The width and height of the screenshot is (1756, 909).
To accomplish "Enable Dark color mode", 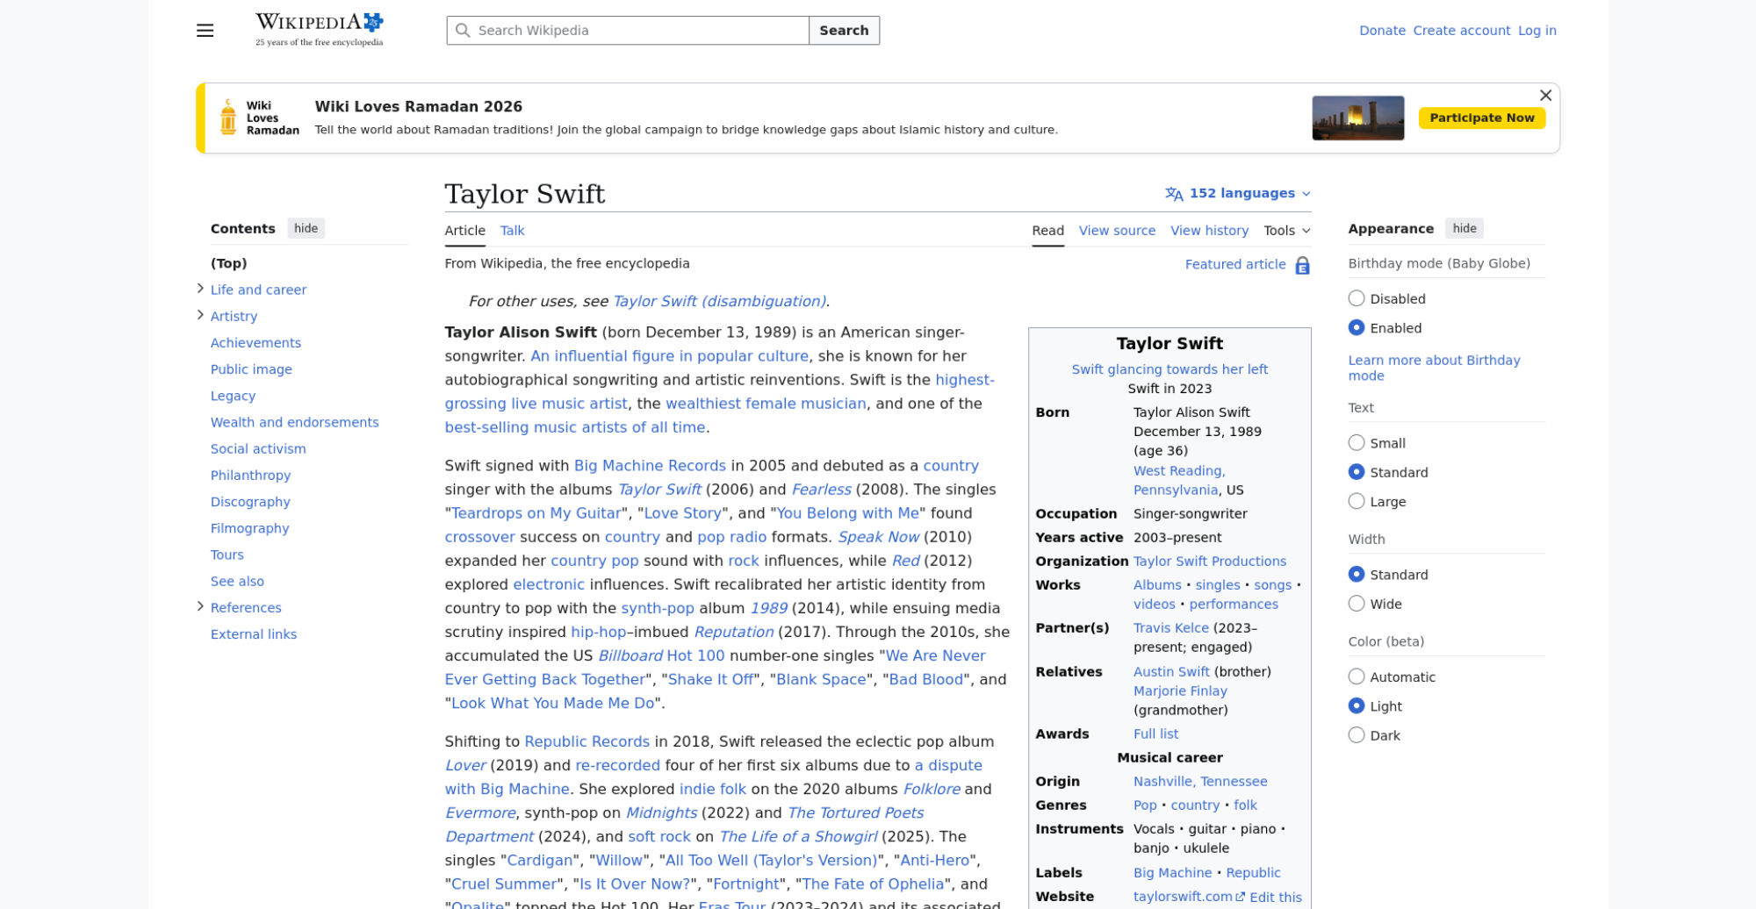I will [1357, 735].
